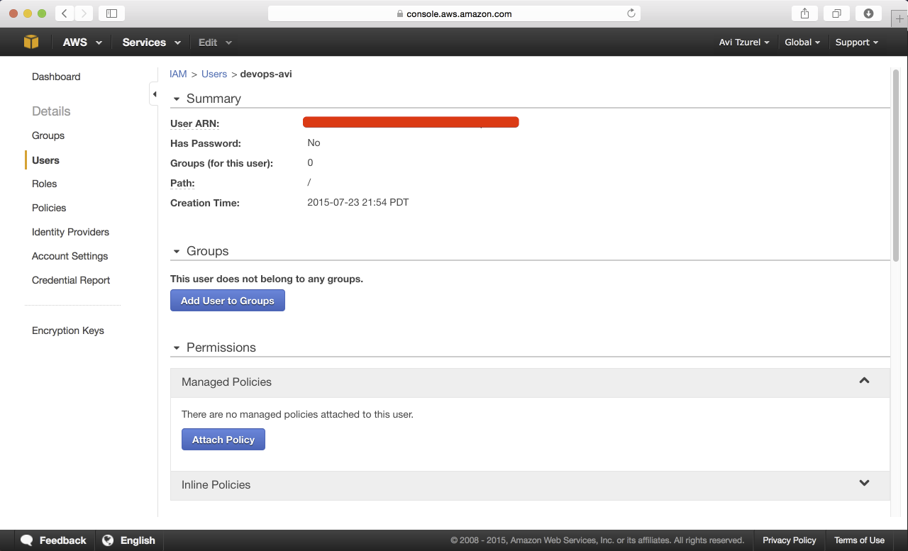
Task: Collapse the Summary section
Action: [x=177, y=99]
